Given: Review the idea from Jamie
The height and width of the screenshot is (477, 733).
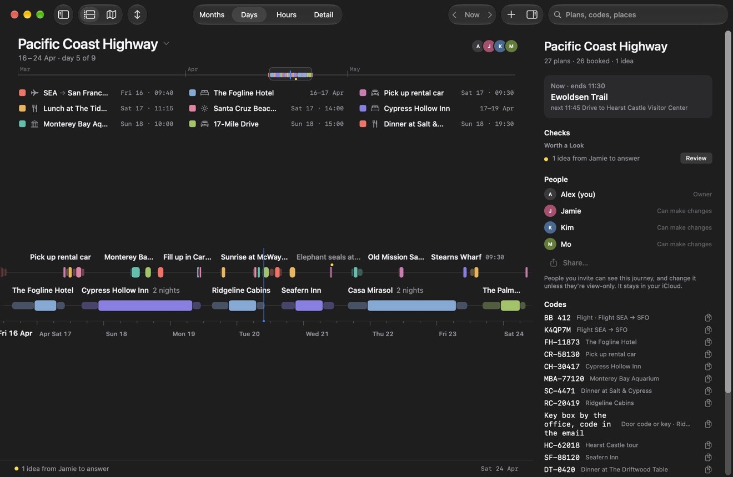Looking at the screenshot, I should click(x=696, y=158).
